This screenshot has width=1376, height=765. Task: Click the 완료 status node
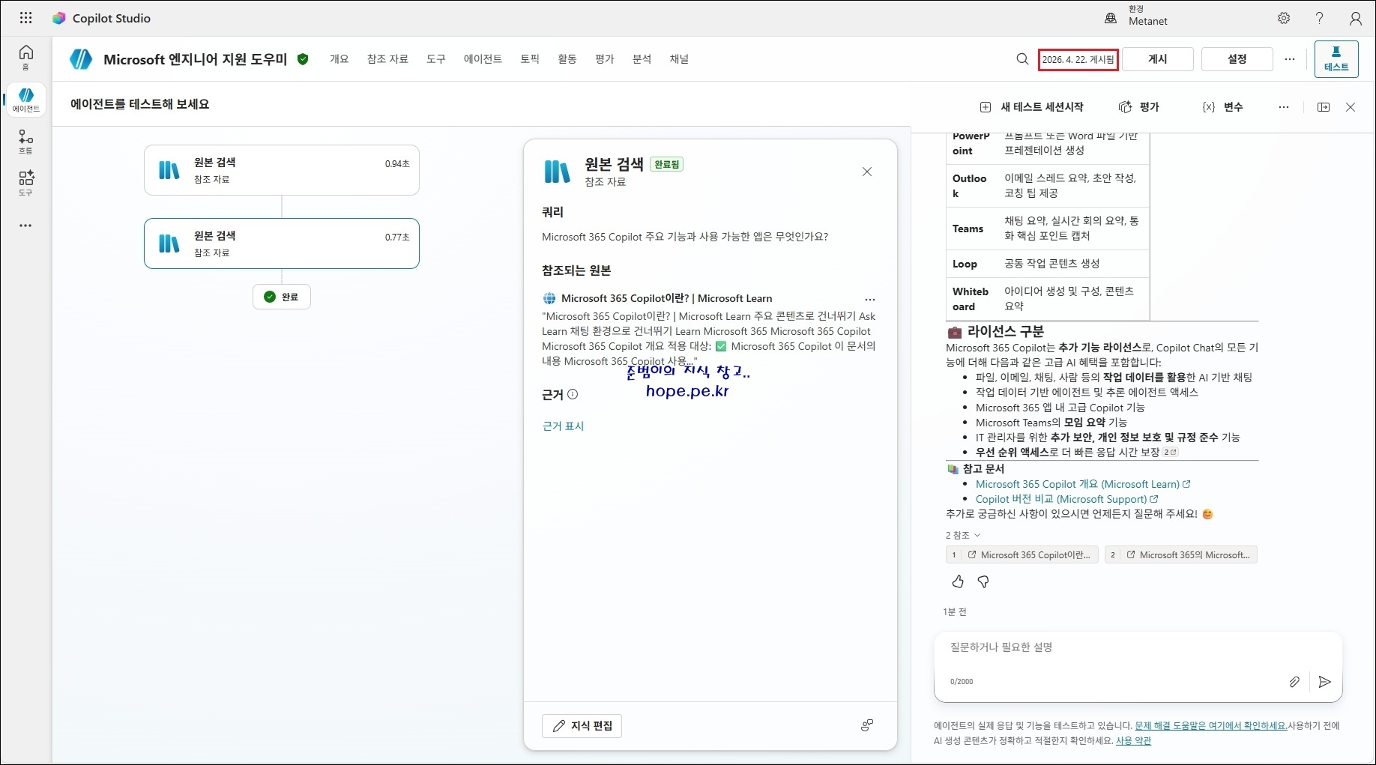coord(282,297)
